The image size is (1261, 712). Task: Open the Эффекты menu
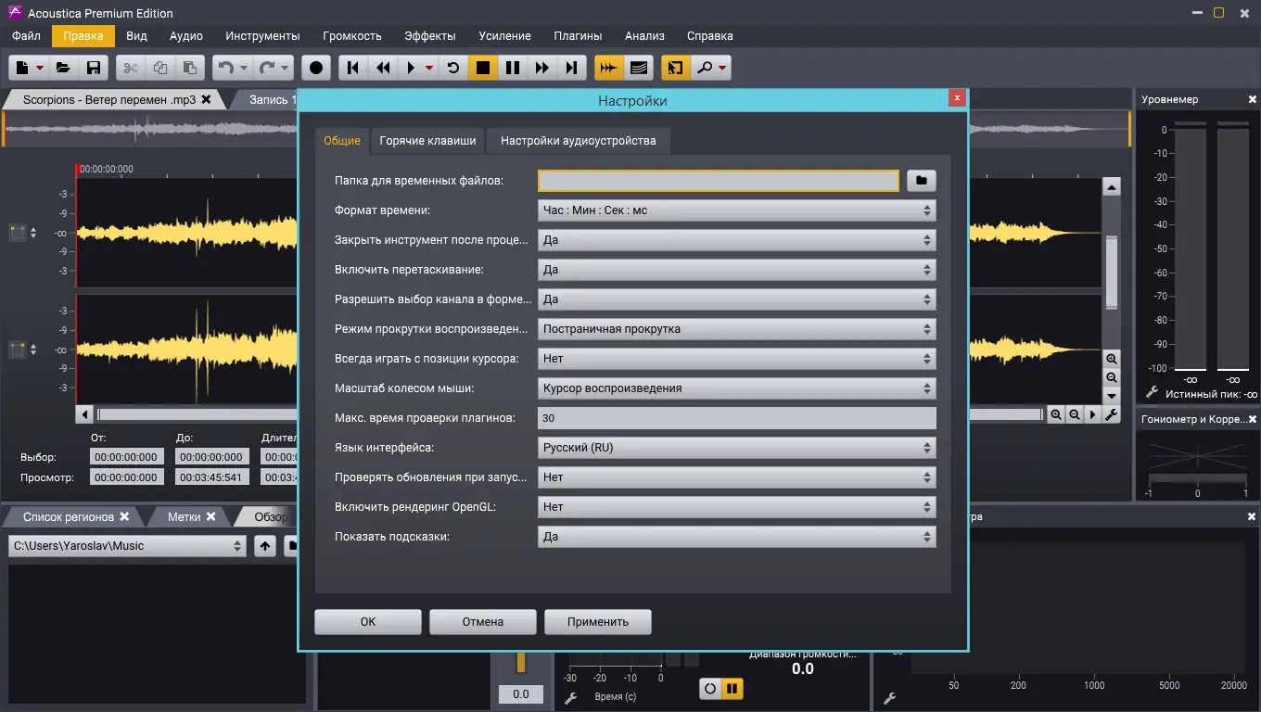[x=430, y=35]
